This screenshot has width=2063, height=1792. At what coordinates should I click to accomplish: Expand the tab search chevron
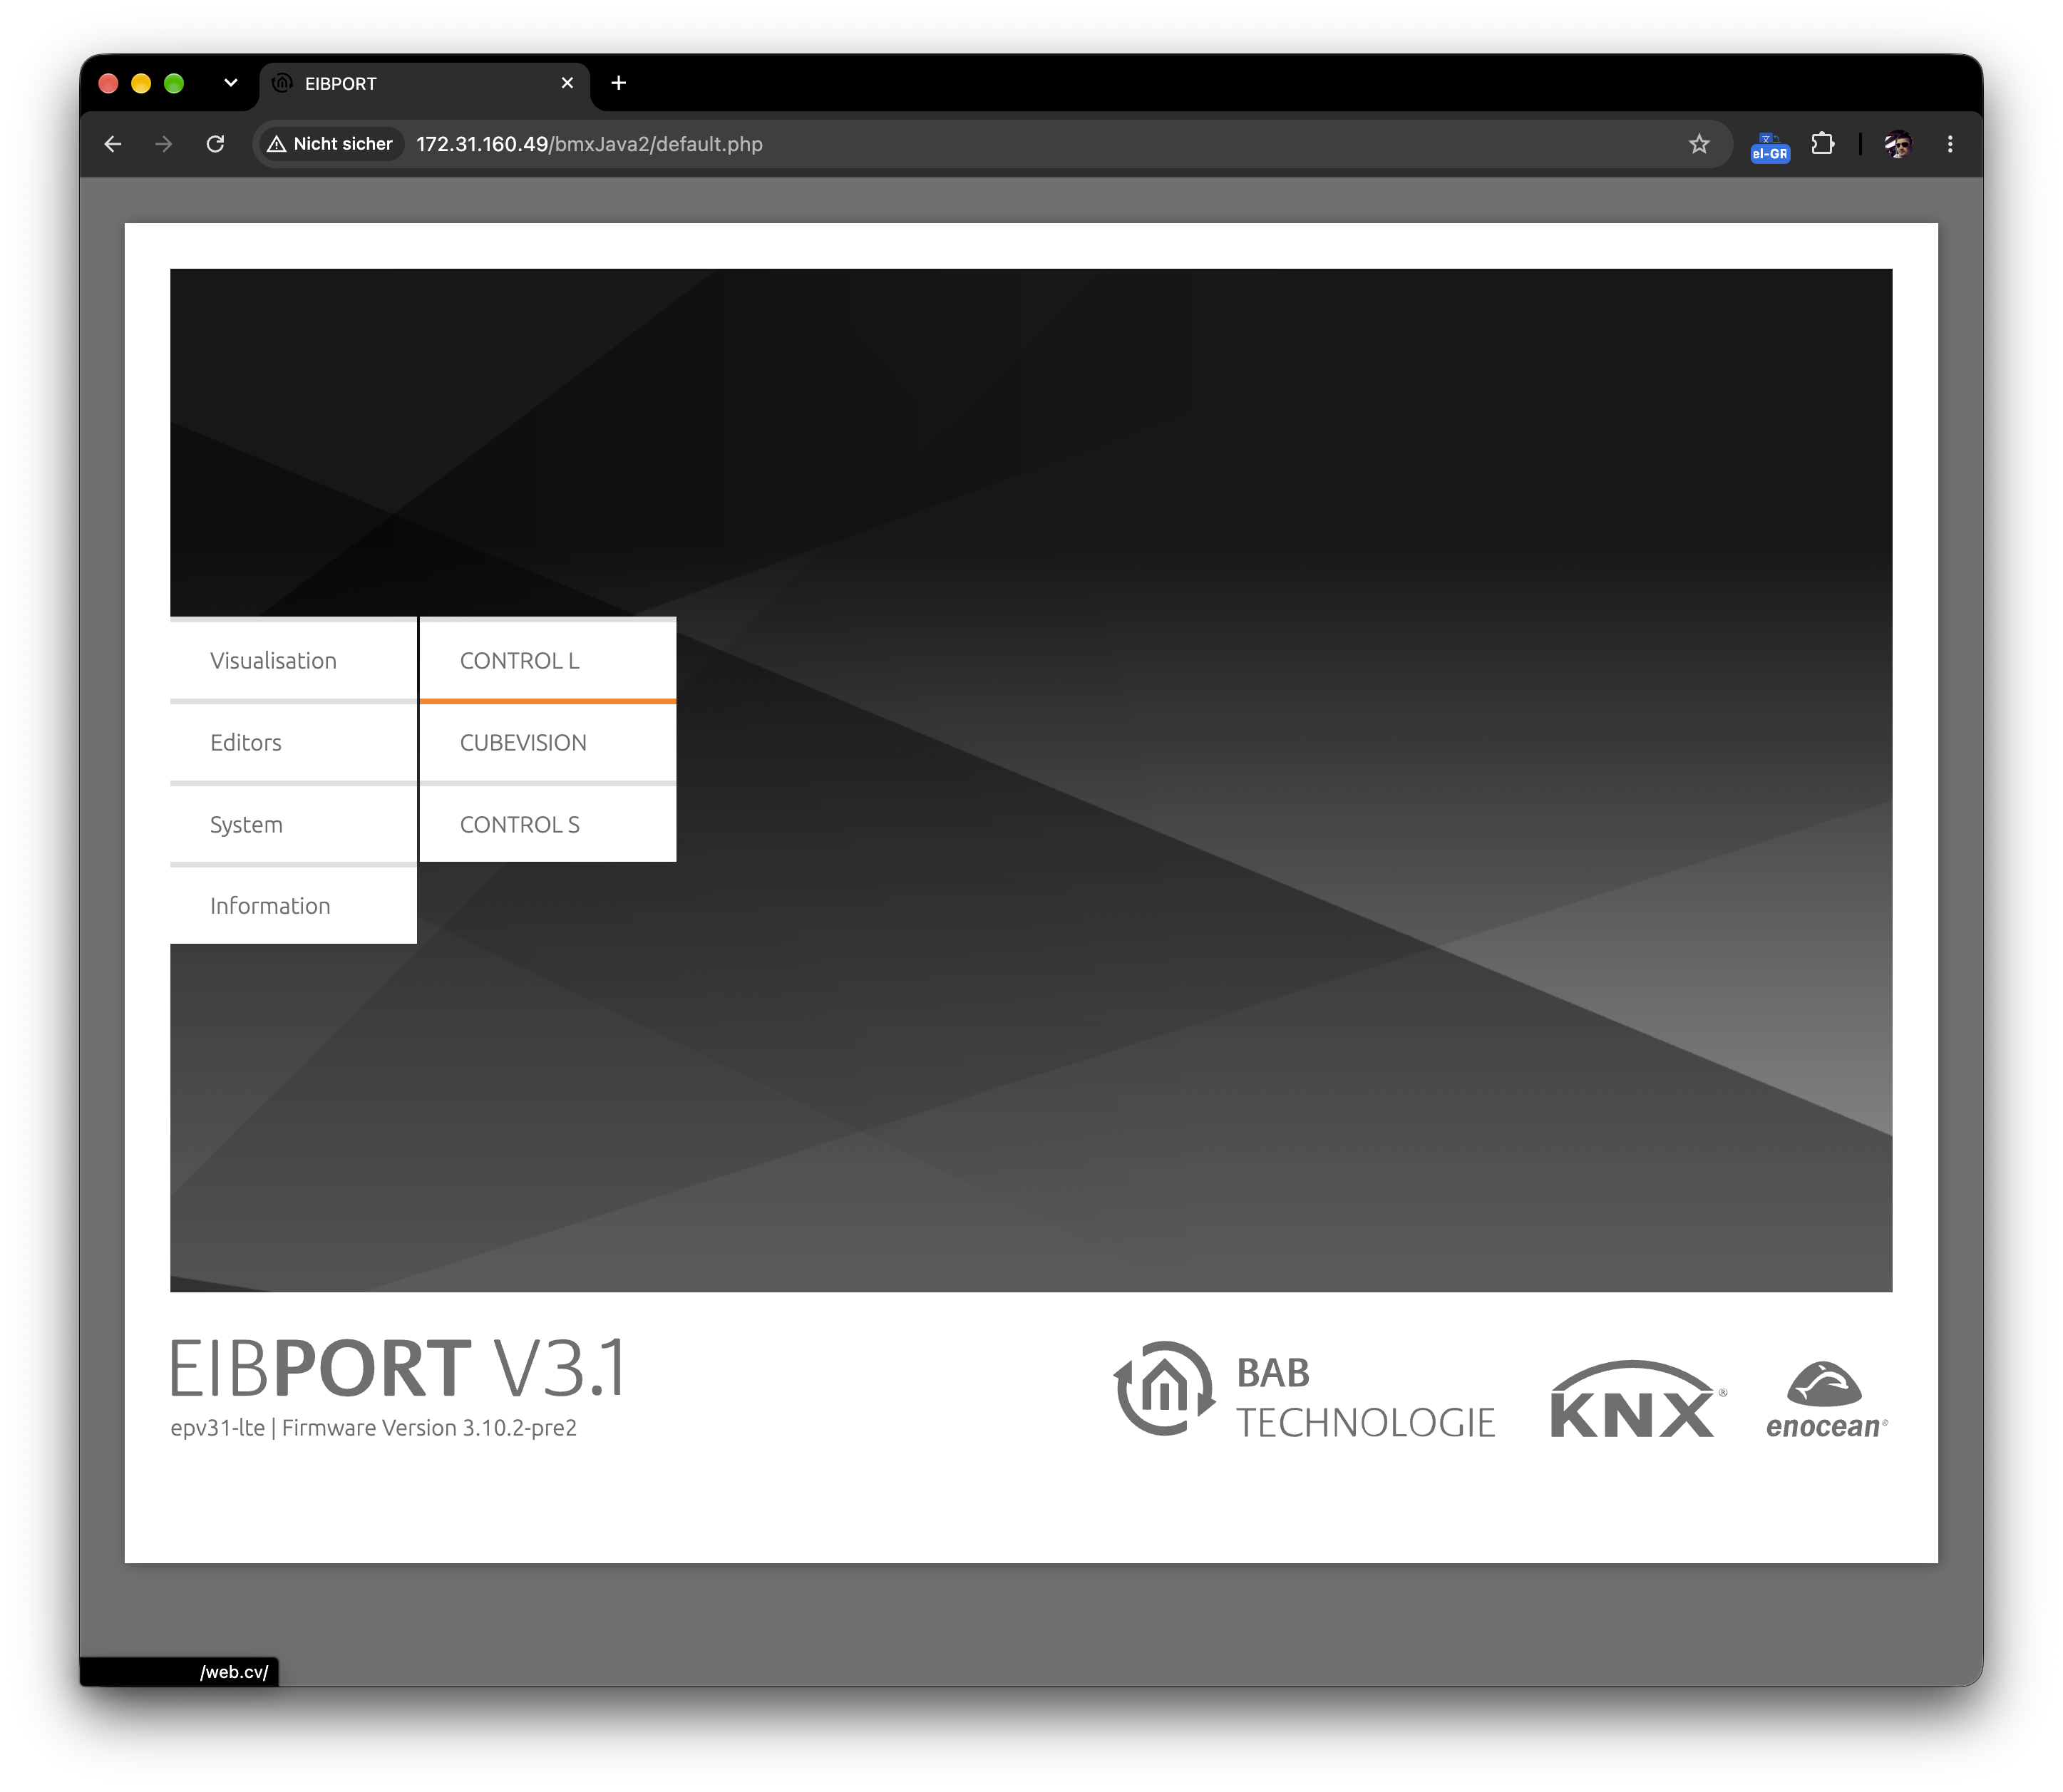(231, 83)
